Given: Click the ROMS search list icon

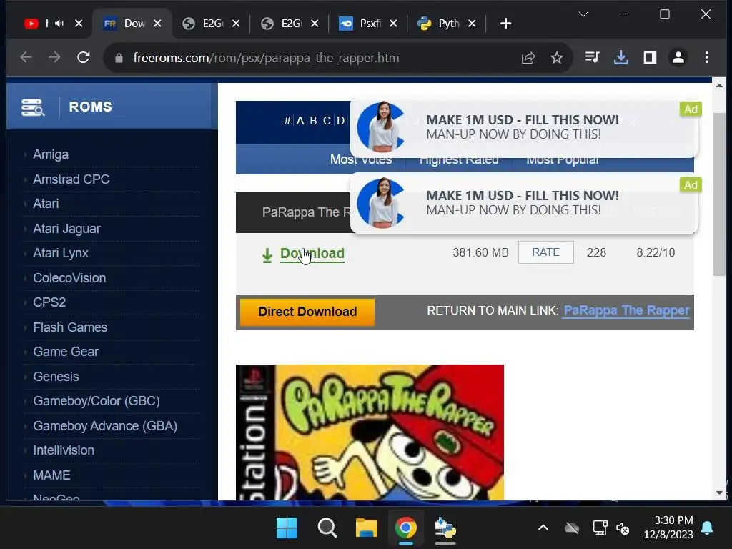Looking at the screenshot, I should pos(33,107).
